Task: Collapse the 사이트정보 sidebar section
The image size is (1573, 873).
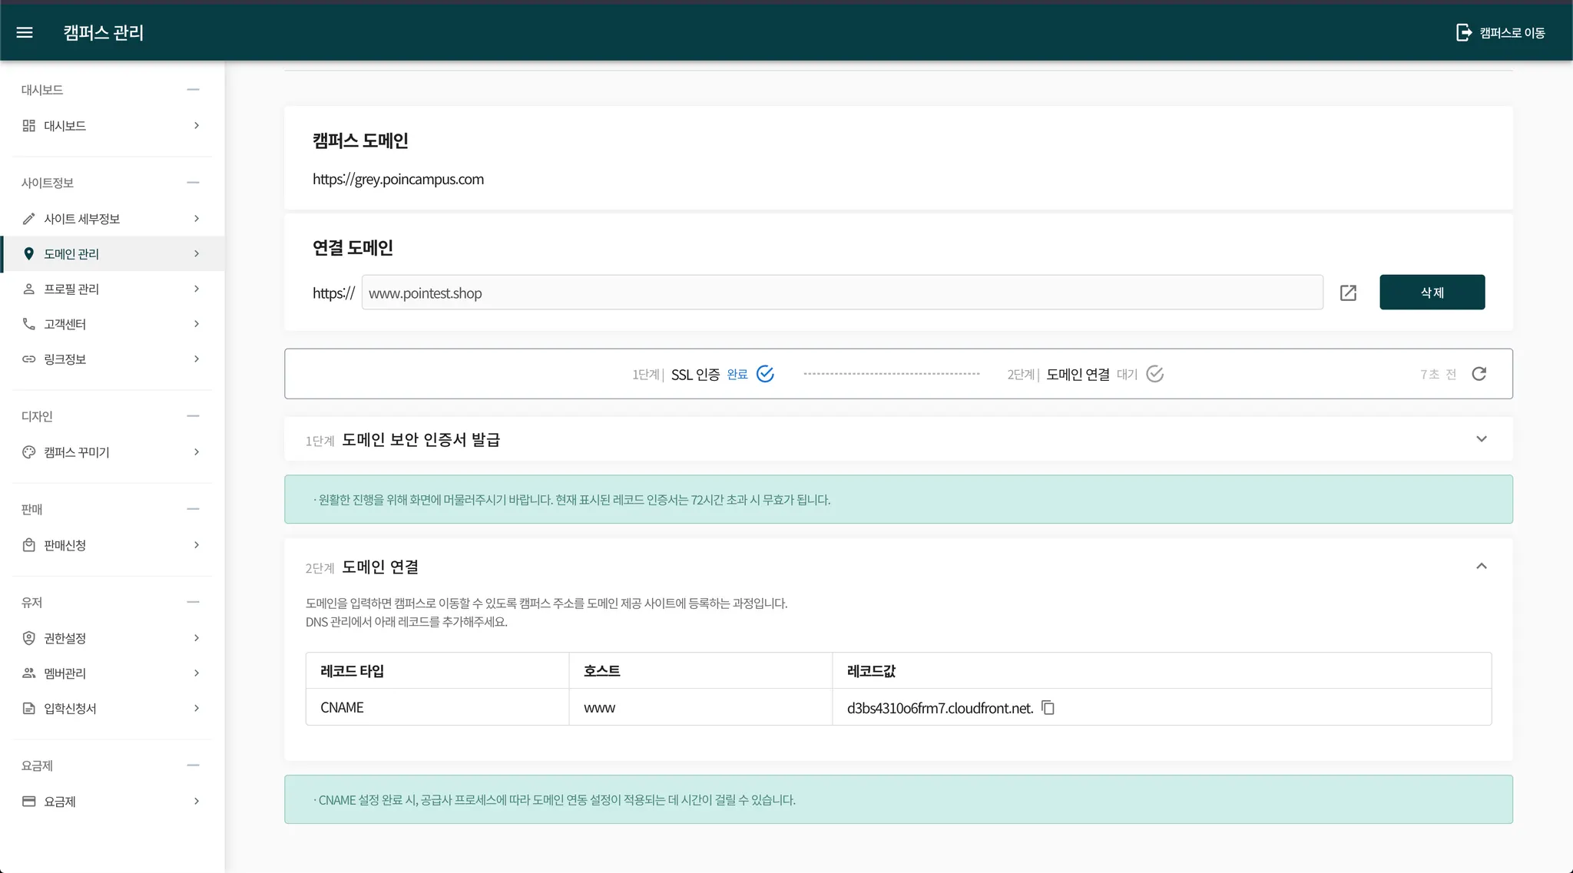Action: pos(193,183)
